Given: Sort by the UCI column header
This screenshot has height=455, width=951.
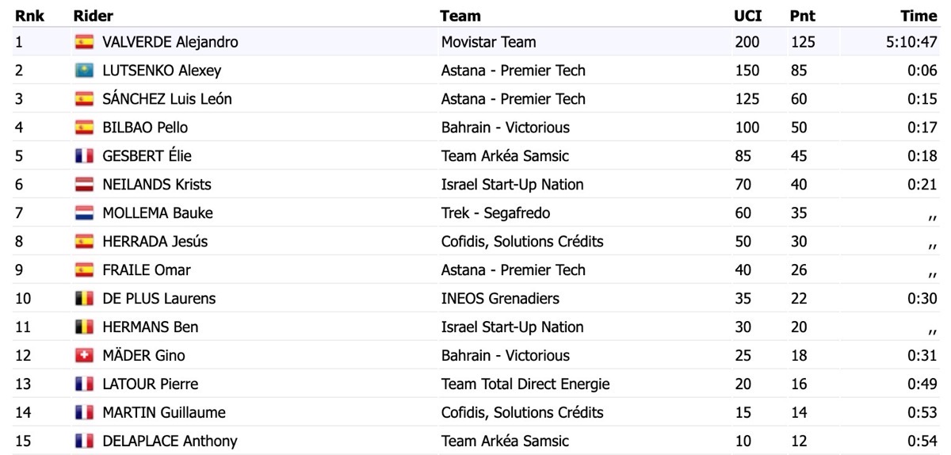Looking at the screenshot, I should pos(748,16).
